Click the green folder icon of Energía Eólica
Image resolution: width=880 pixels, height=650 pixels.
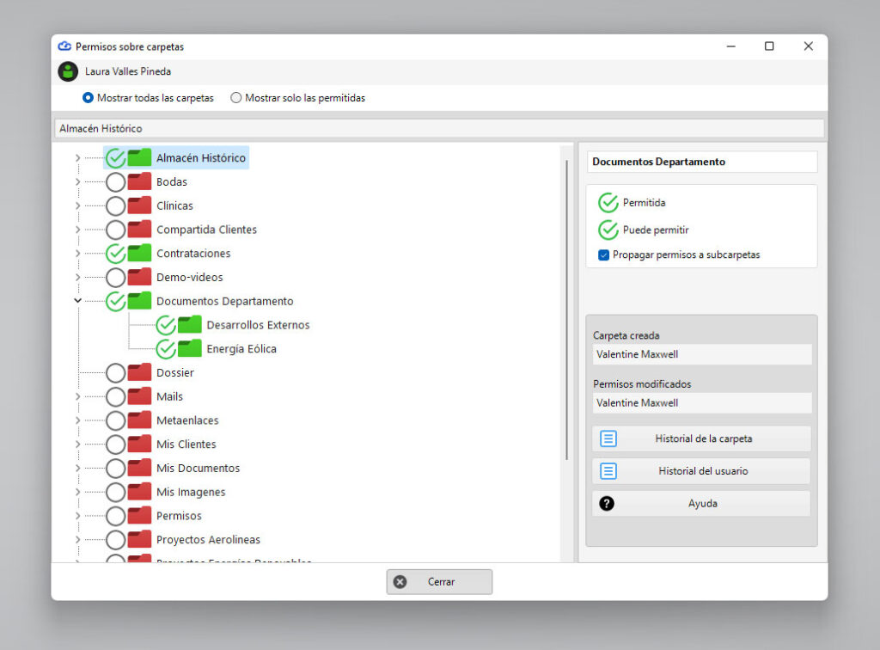point(190,348)
